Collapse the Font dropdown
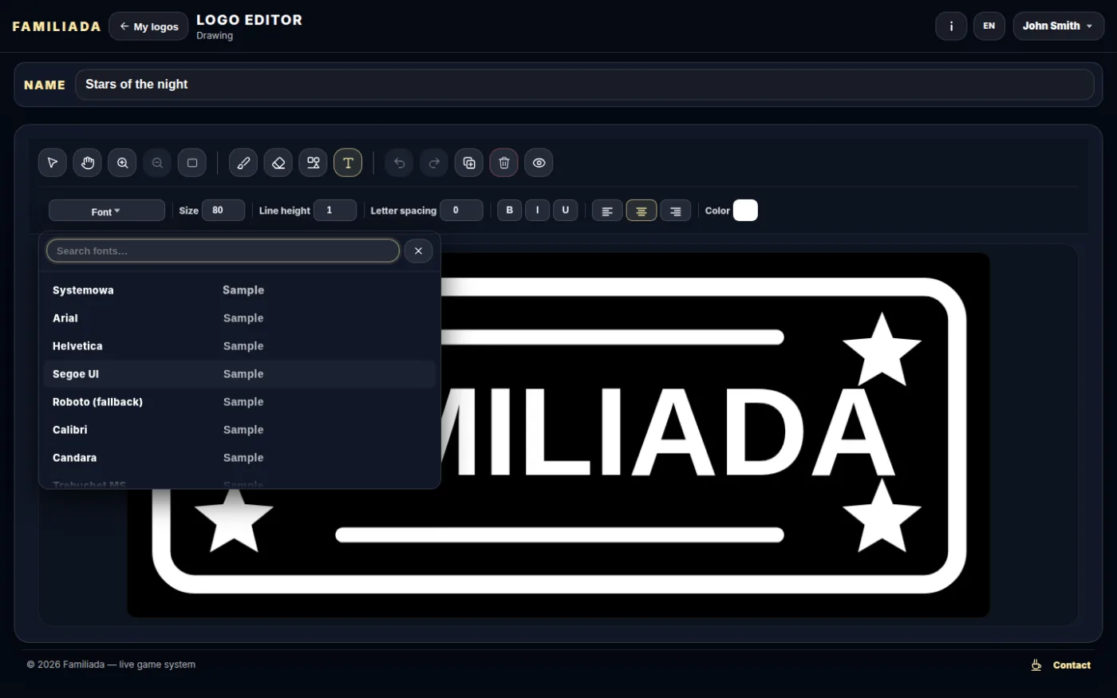Viewport: 1117px width, 698px height. click(107, 211)
